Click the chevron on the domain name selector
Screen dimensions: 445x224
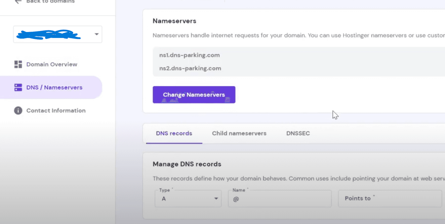pos(96,34)
